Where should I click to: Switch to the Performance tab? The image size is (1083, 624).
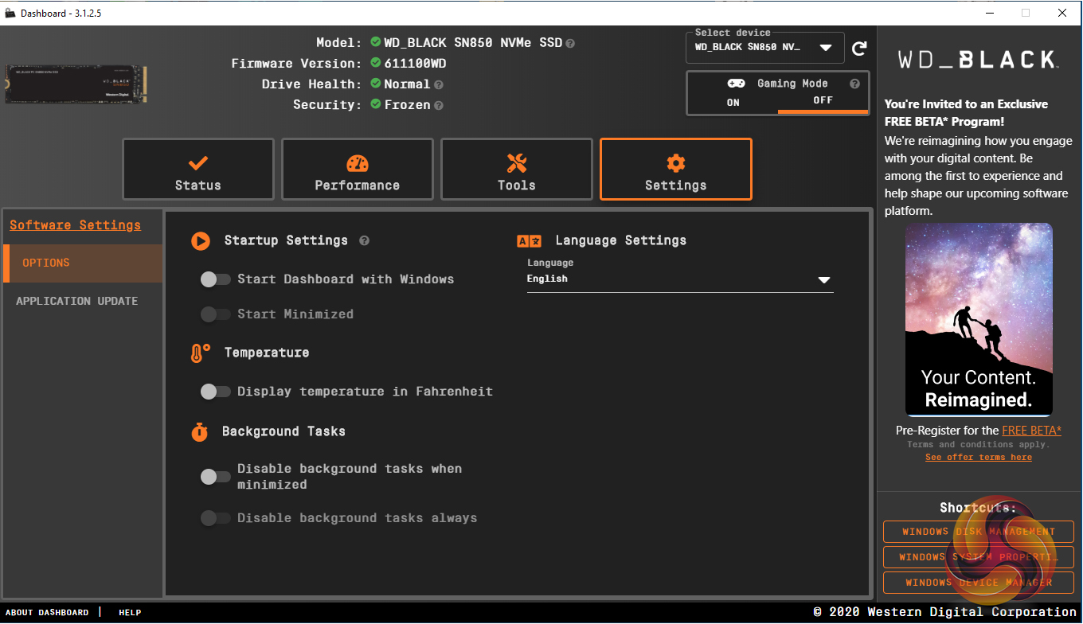(x=358, y=169)
